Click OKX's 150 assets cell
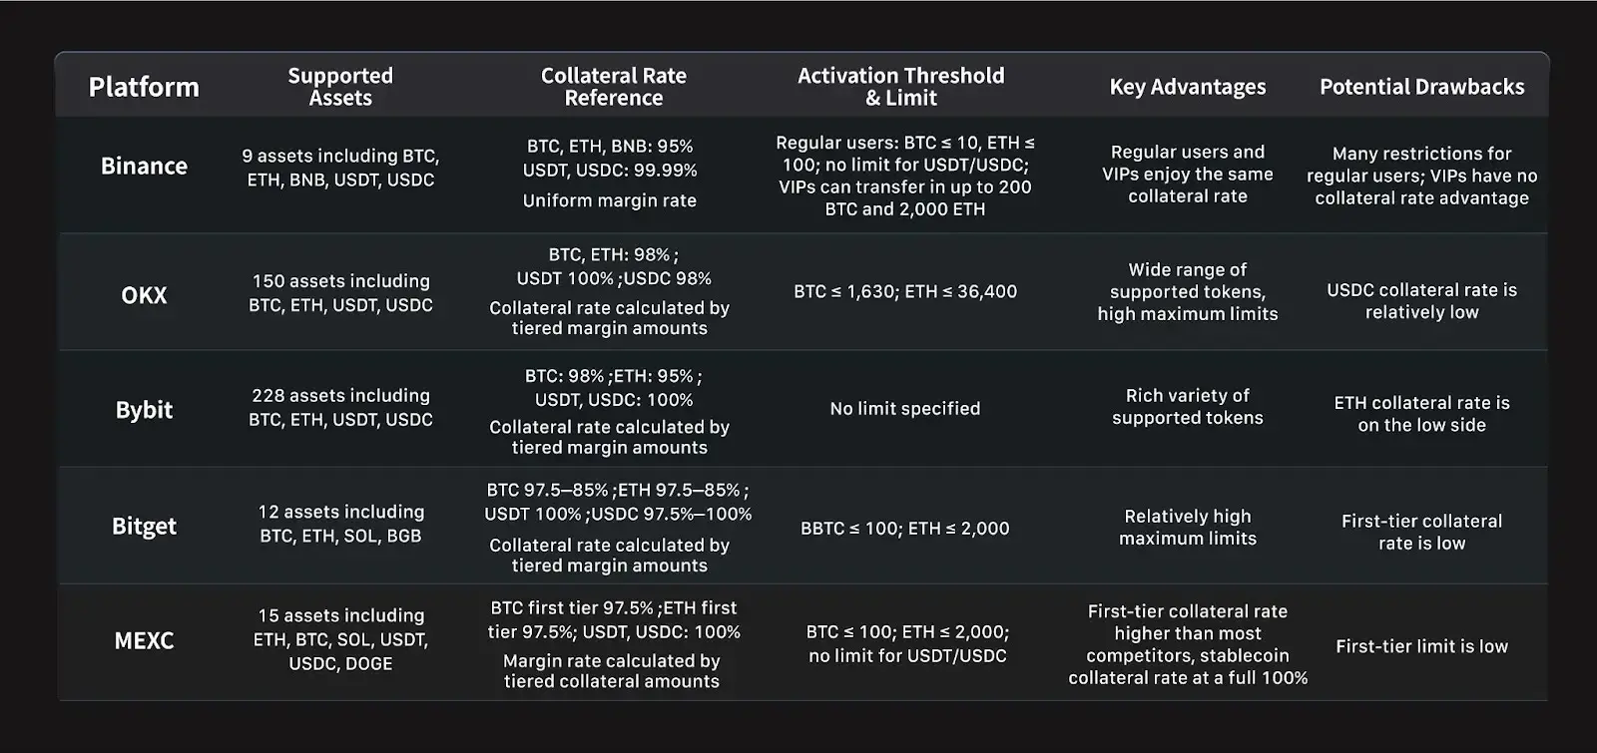1597x753 pixels. tap(340, 293)
